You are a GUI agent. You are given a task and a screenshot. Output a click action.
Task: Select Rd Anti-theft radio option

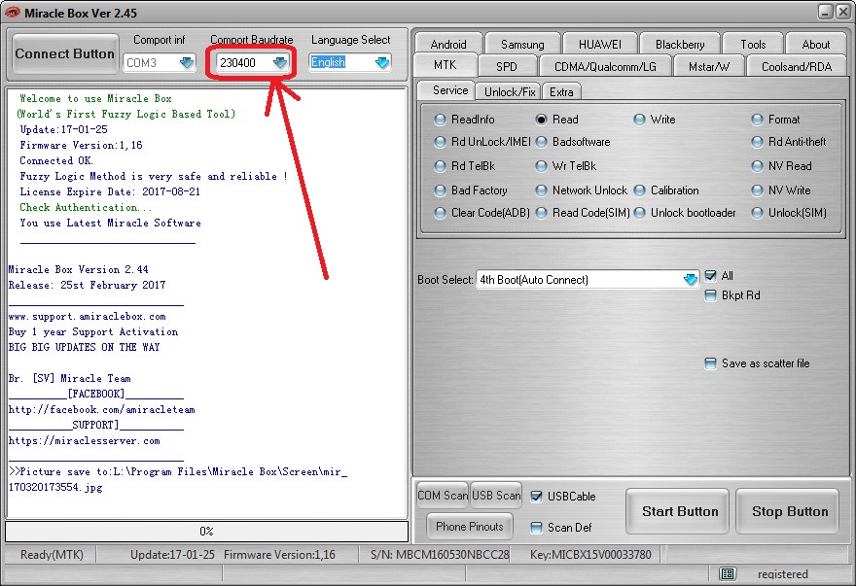(x=789, y=142)
